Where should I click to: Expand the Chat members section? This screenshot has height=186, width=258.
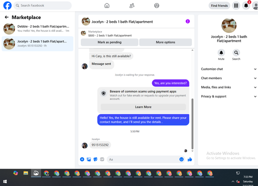(229, 78)
